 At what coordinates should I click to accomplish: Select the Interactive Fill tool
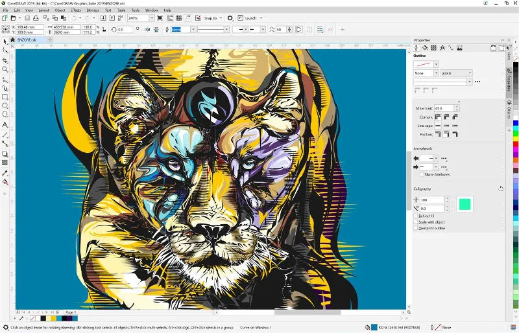tap(5, 182)
